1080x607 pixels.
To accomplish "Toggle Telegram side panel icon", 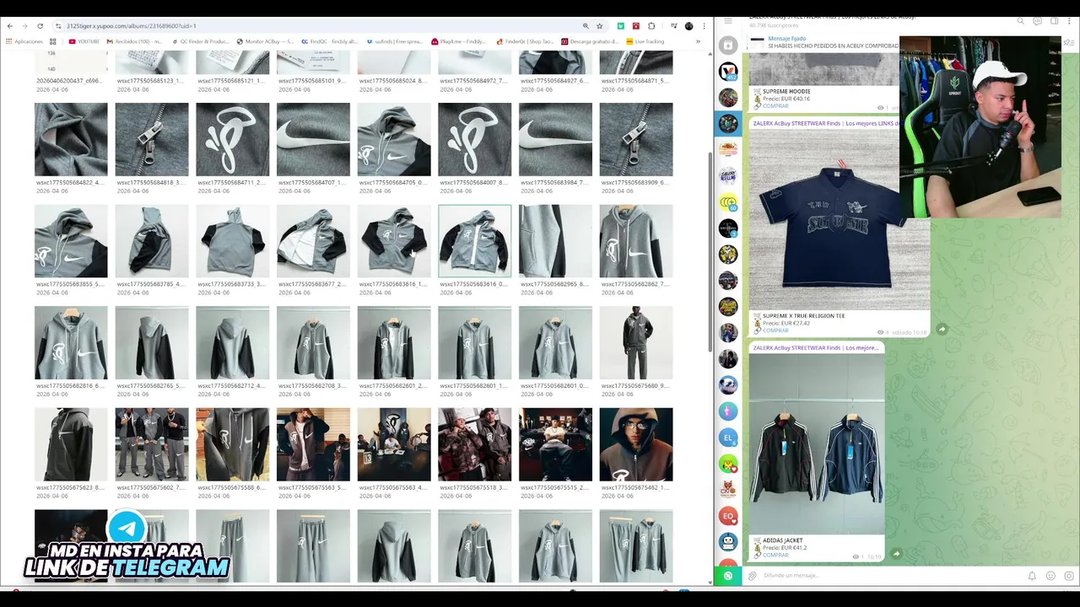I will point(1054,21).
